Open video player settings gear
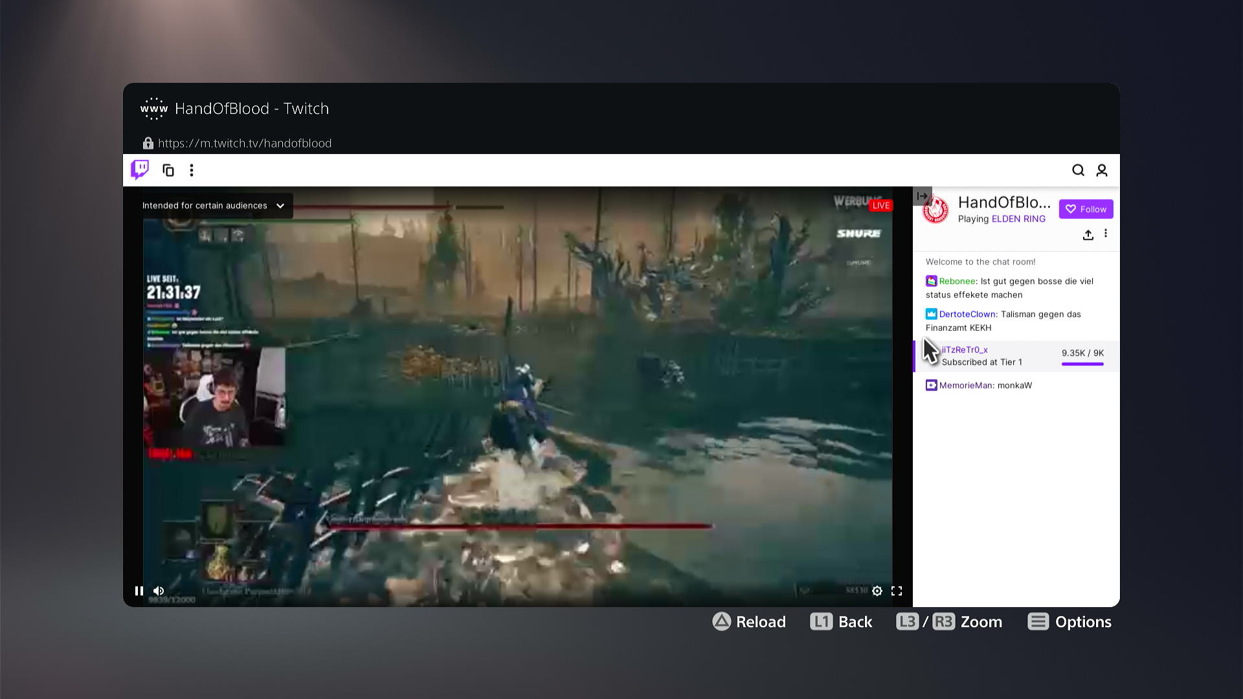The width and height of the screenshot is (1243, 699). pos(877,591)
